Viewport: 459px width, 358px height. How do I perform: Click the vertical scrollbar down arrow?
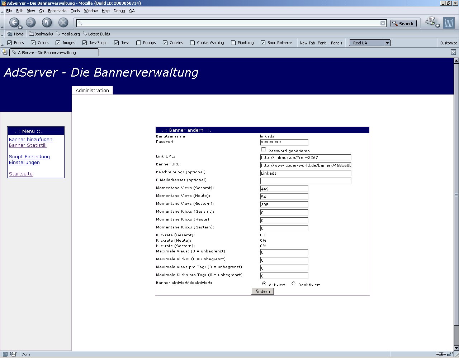[456, 347]
